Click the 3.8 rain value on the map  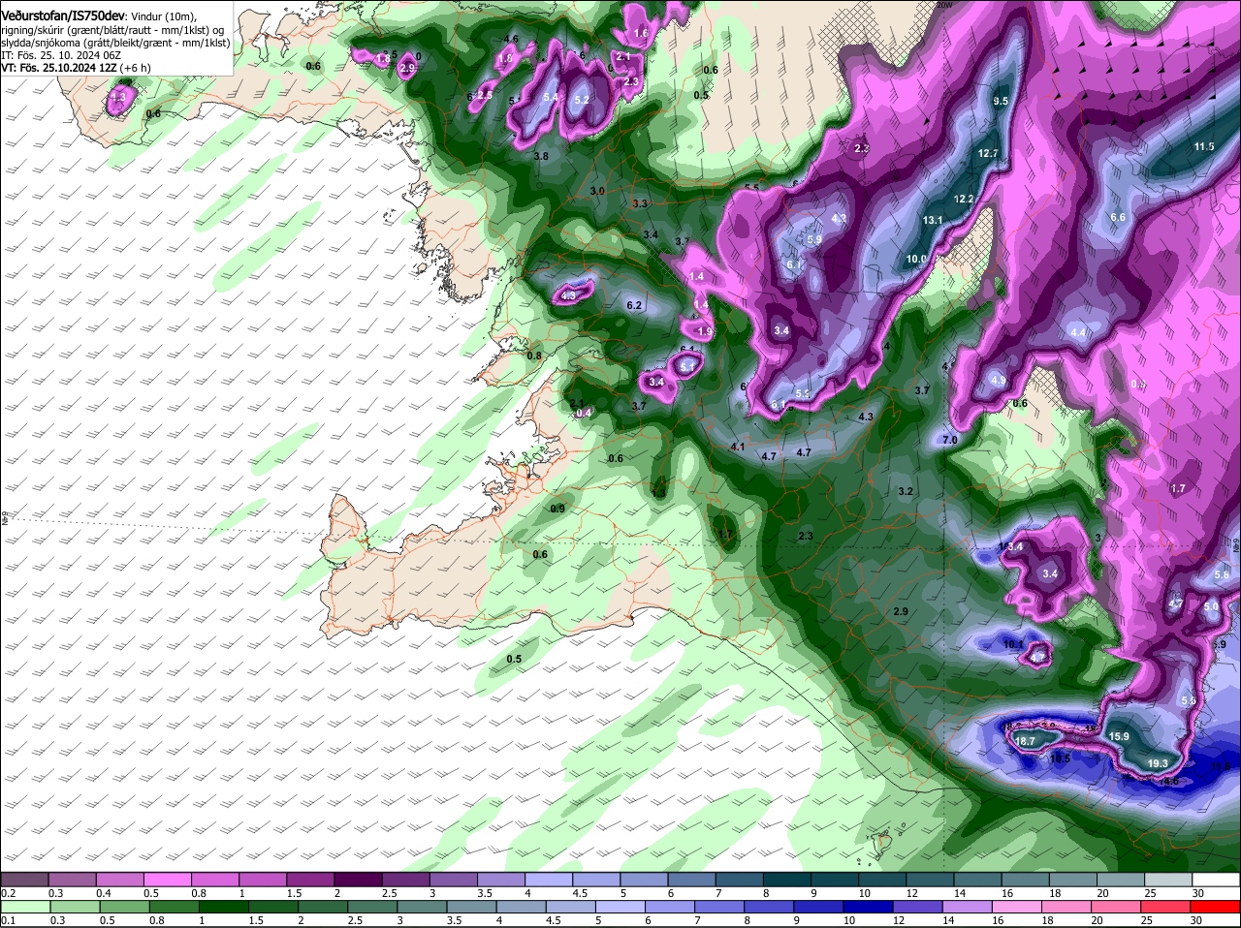click(541, 157)
